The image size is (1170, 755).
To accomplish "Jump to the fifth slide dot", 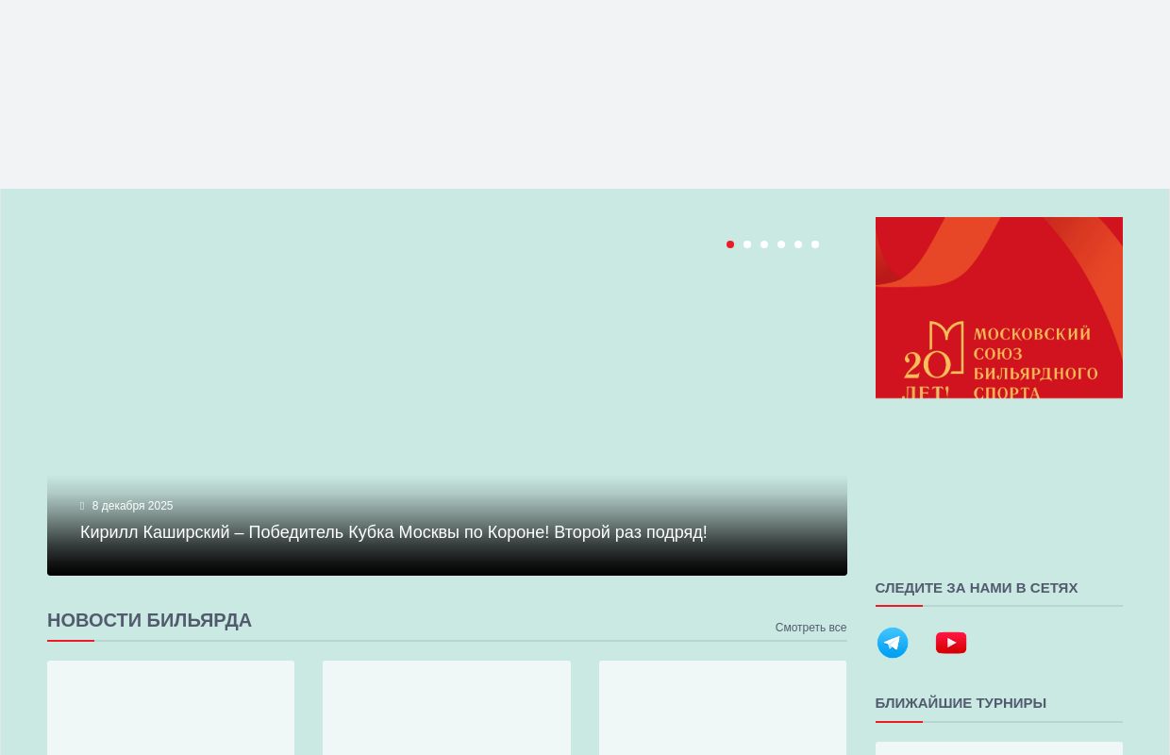I will click(798, 244).
